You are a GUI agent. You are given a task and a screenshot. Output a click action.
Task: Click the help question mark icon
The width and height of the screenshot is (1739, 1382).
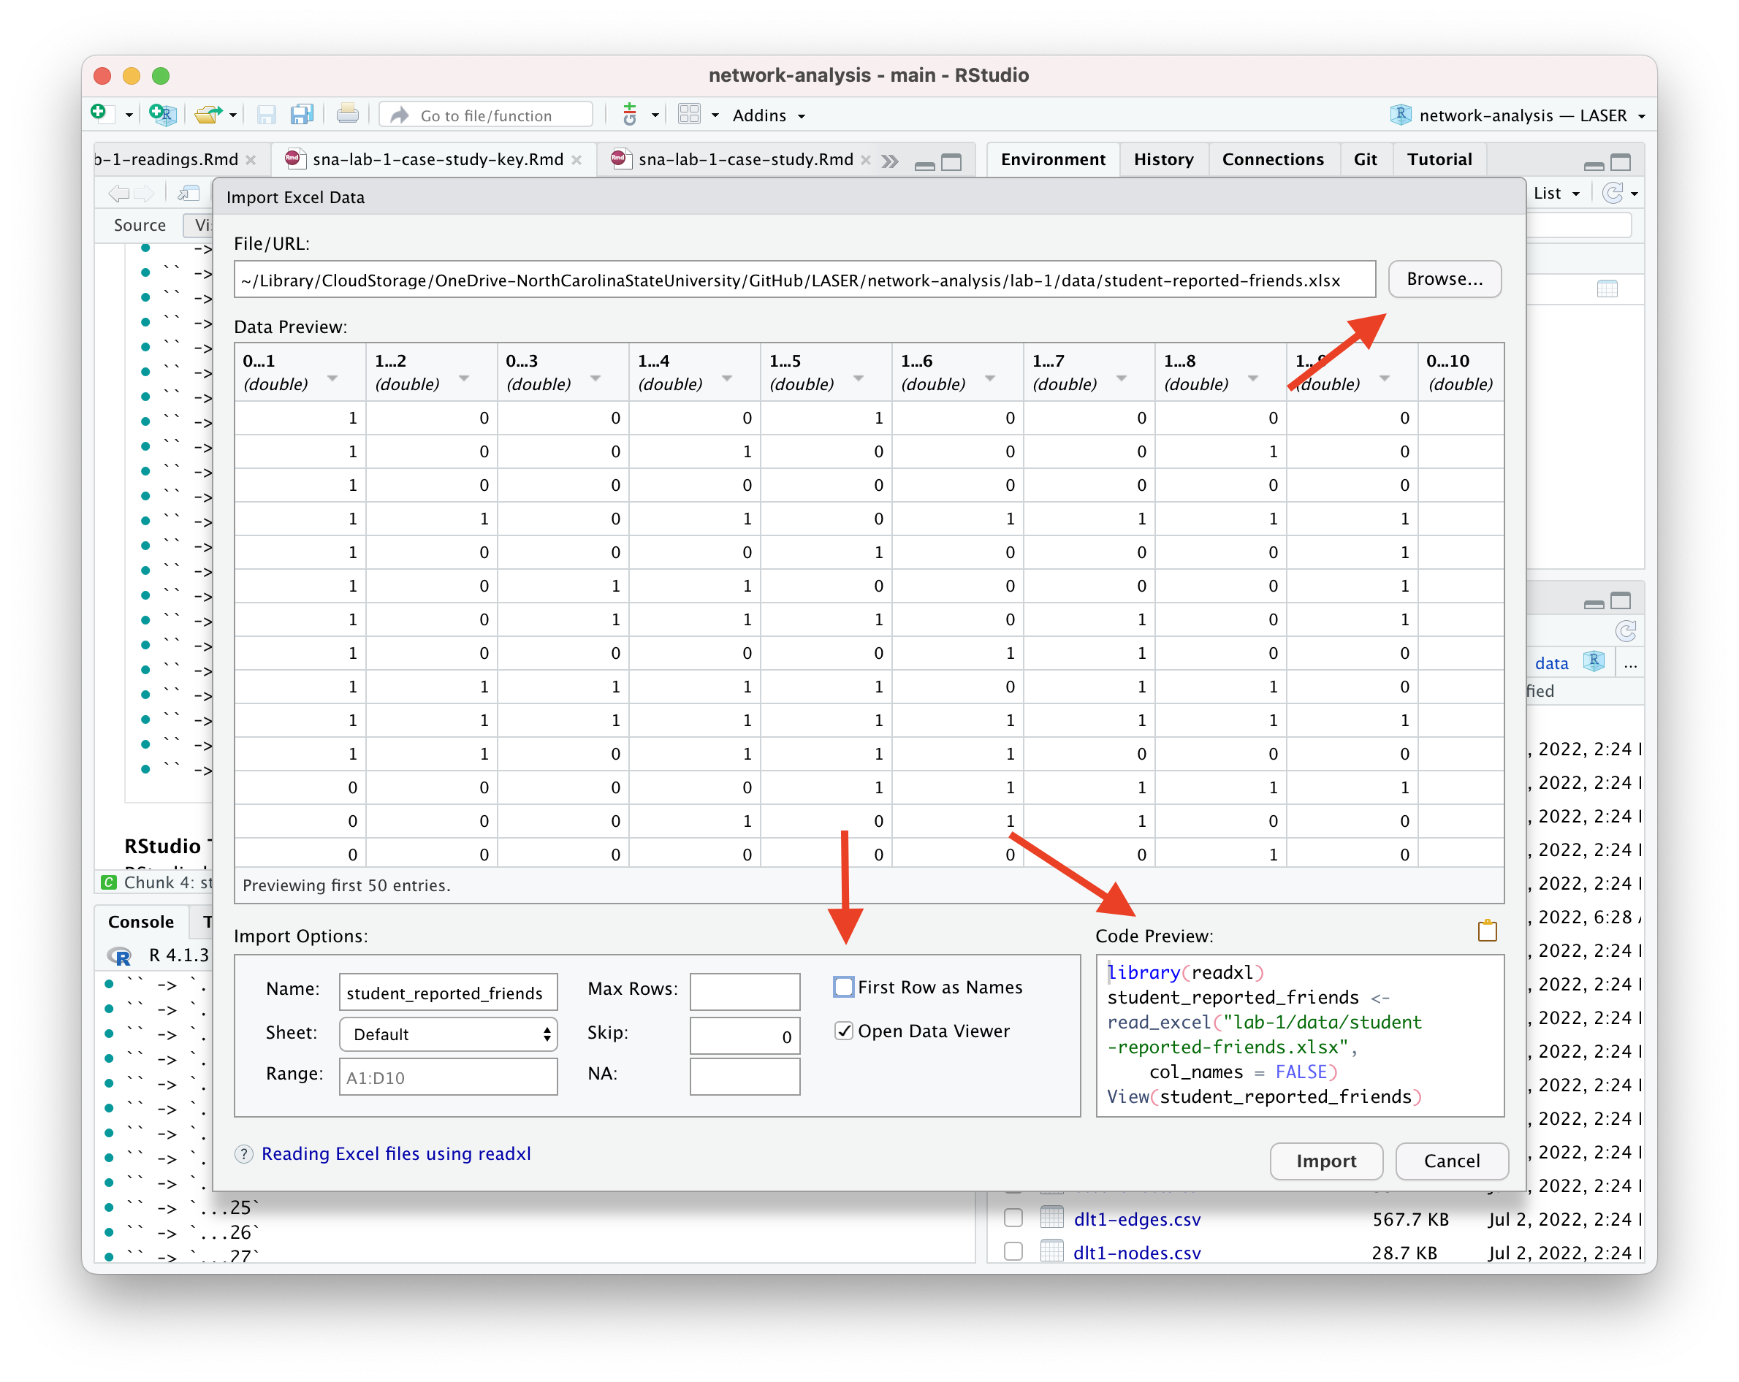tap(243, 1154)
